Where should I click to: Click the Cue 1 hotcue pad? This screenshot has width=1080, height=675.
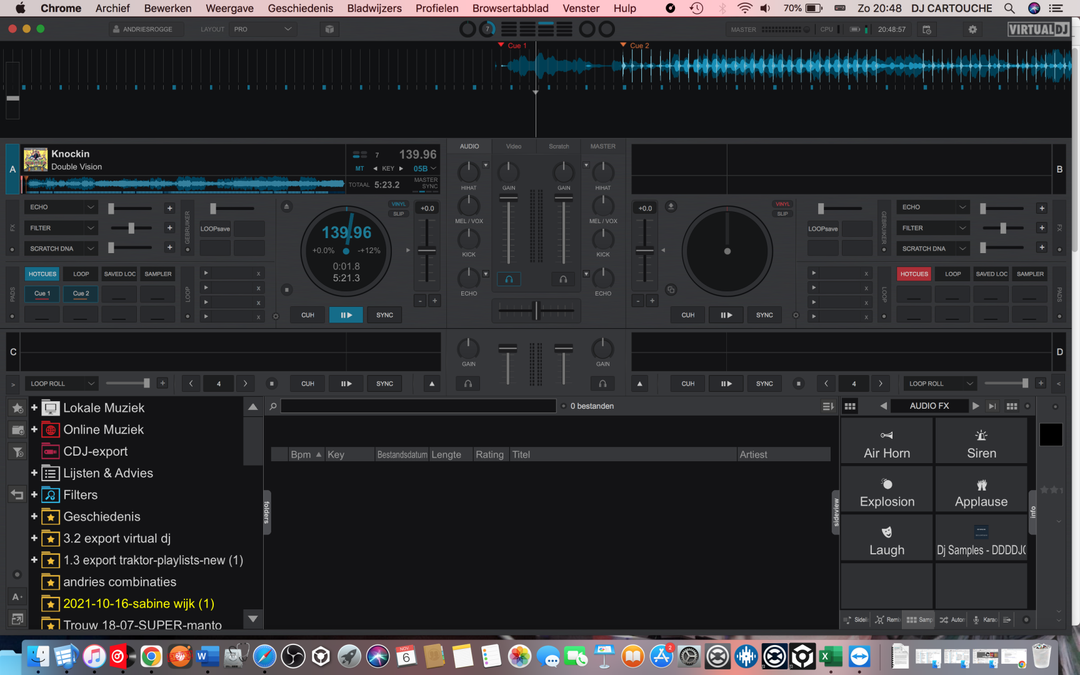(x=42, y=294)
